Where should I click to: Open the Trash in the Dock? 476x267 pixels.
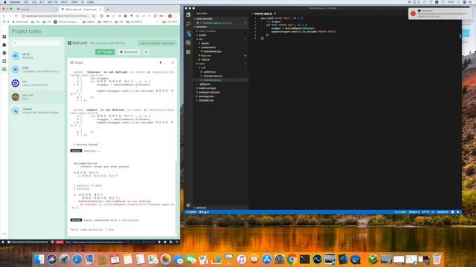[x=437, y=260]
